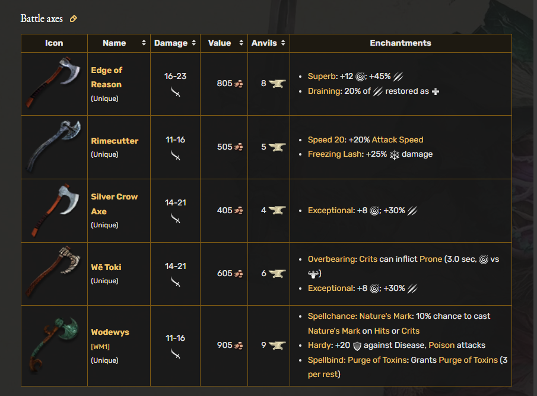Viewport: 537px width, 396px height.
Task: Sort table by Damage column arrows
Action: point(194,43)
